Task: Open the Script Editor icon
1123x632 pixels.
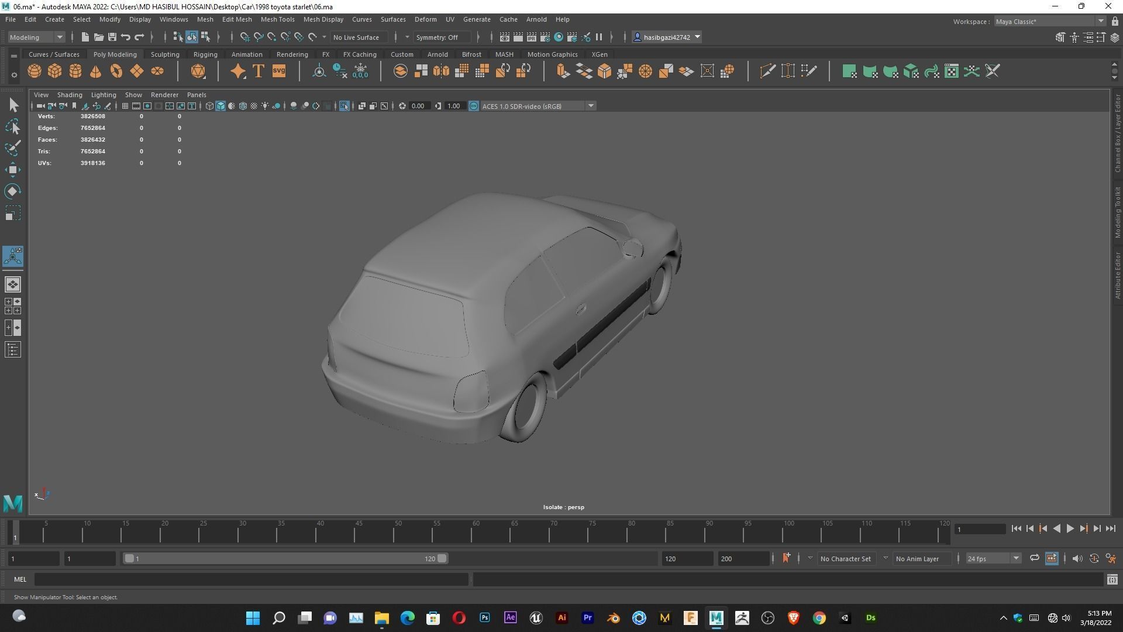Action: pos(1112,579)
